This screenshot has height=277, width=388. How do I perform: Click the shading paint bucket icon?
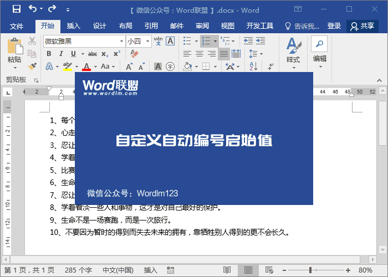187,66
